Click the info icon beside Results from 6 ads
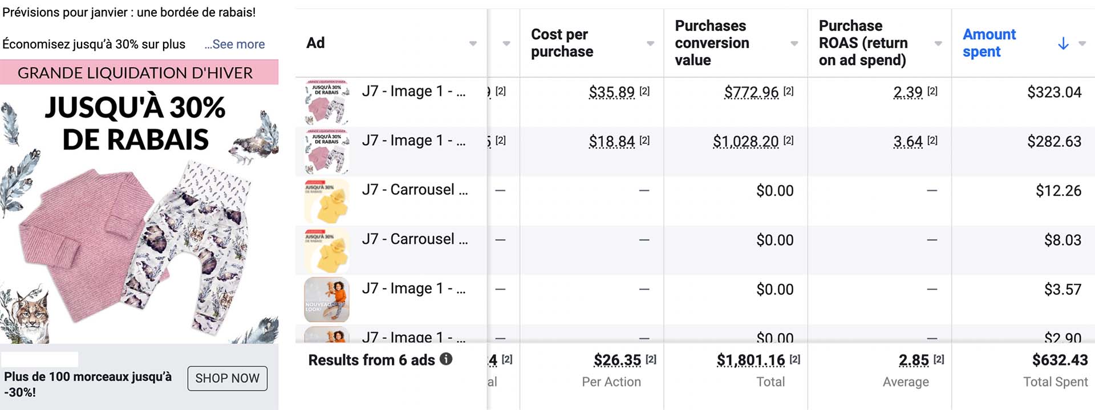This screenshot has height=410, width=1095. [447, 359]
